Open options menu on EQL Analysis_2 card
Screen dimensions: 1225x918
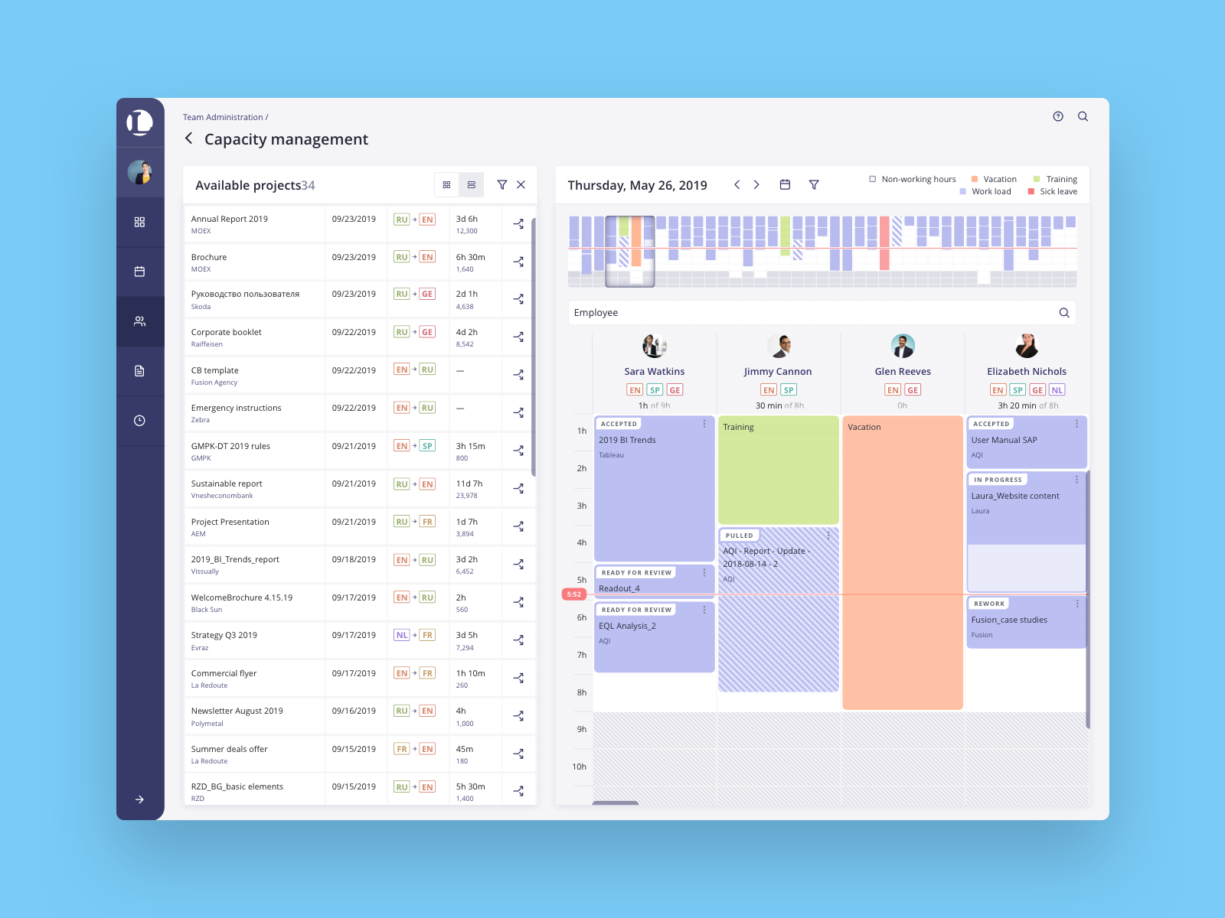point(704,610)
